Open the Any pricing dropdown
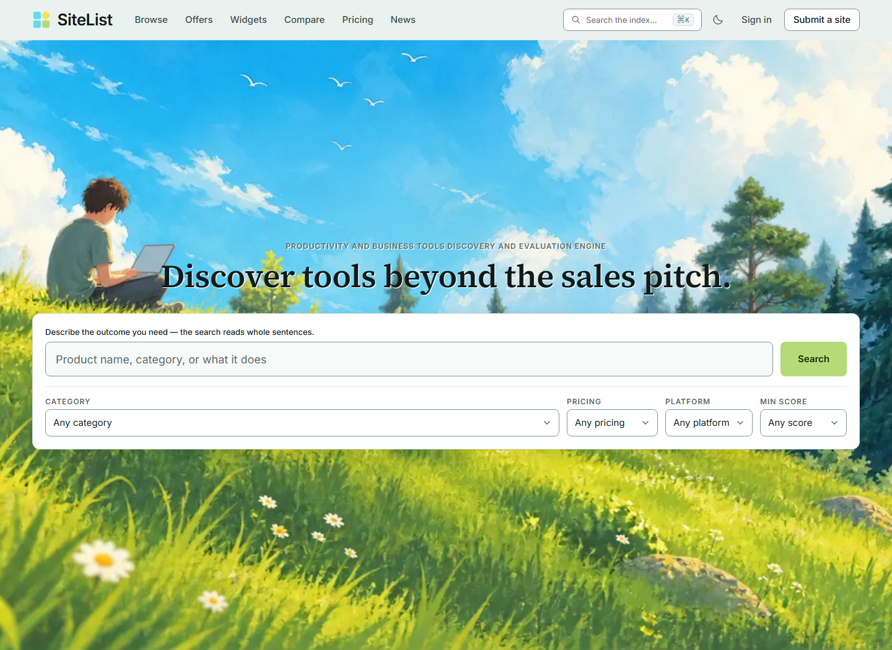The height and width of the screenshot is (650, 892). (612, 423)
